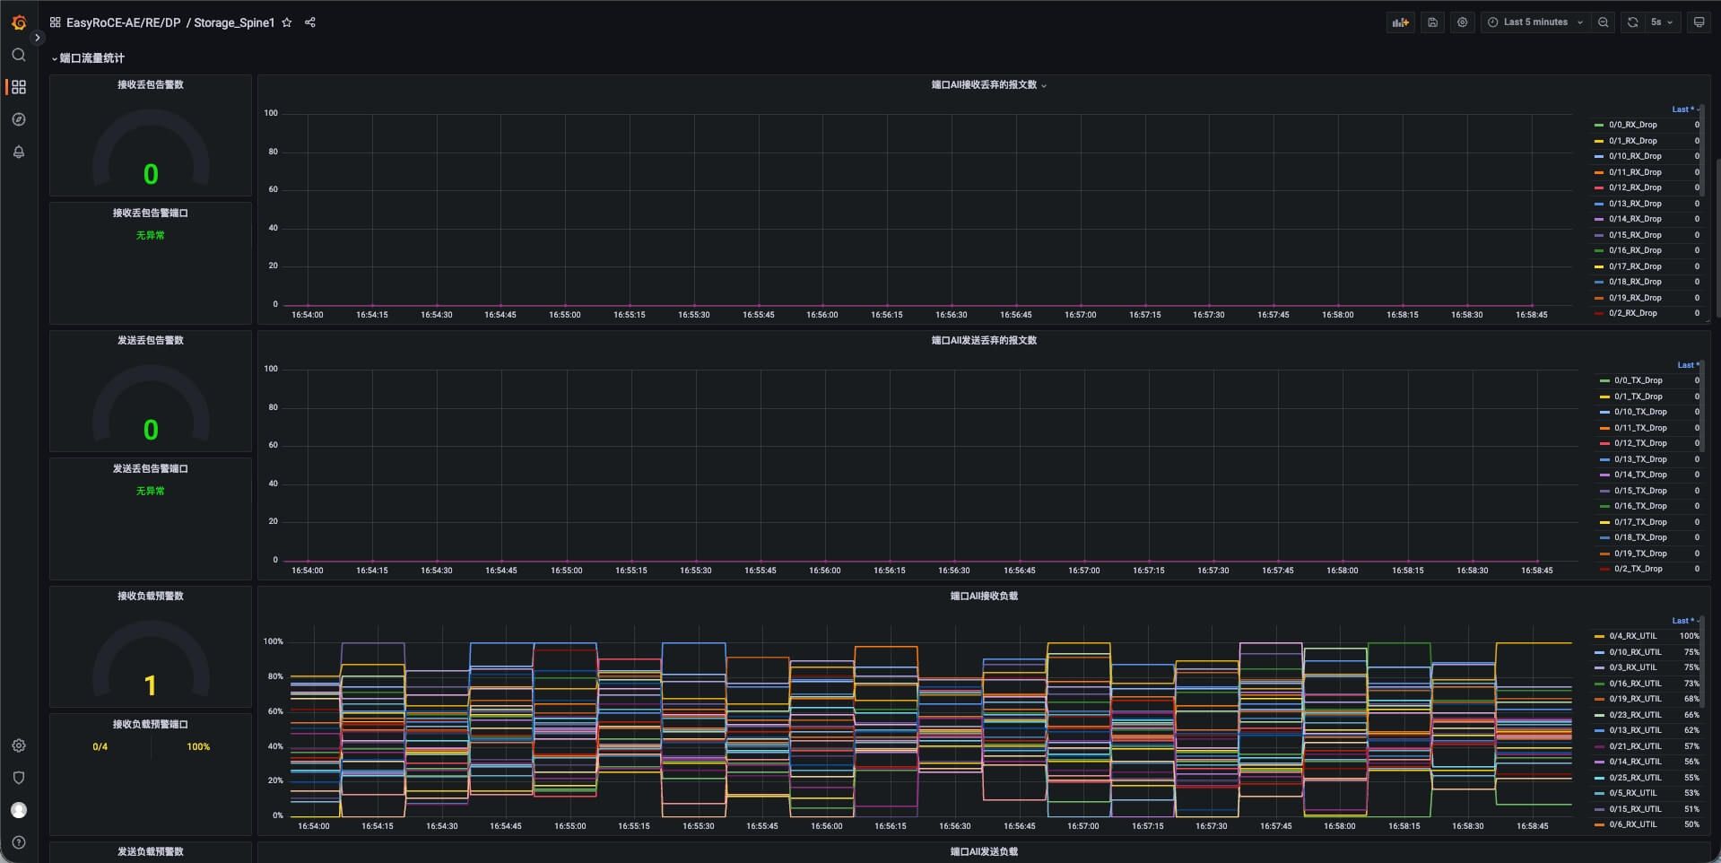This screenshot has width=1721, height=863.
Task: Click the EasyRoCE-AE/RE/DP breadcrumb link
Action: click(x=123, y=22)
